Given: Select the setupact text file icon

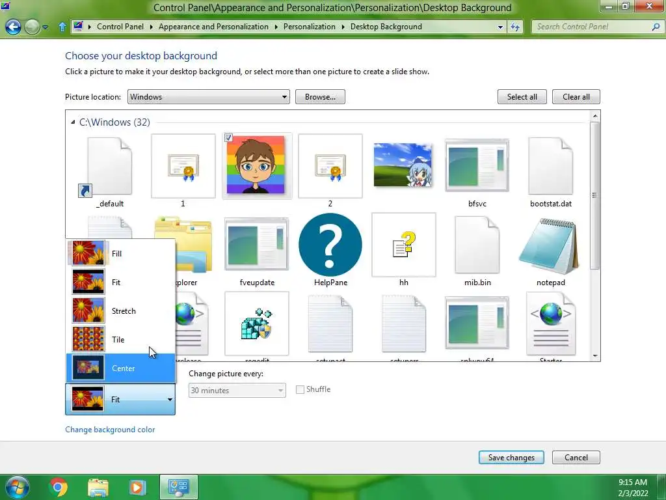Looking at the screenshot, I should (330, 324).
